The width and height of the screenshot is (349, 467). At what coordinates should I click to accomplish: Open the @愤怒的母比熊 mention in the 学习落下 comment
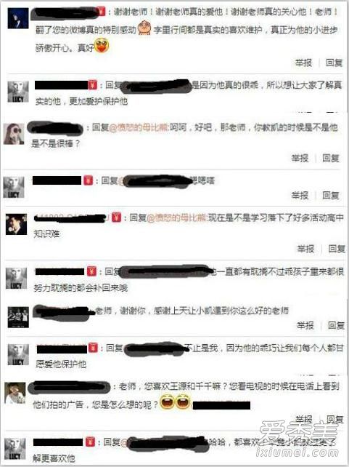177,217
